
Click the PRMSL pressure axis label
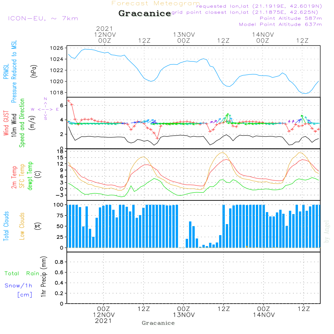10,71
